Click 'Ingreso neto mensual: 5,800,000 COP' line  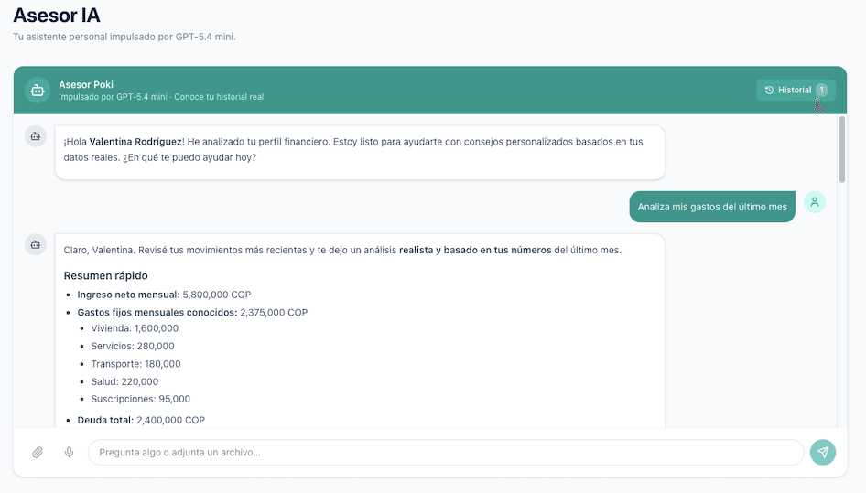click(x=164, y=295)
